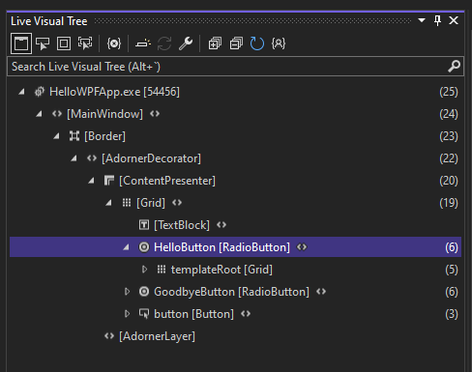The width and height of the screenshot is (472, 372).
Task: Select GoodbyeButton [RadioButton] row
Action: tap(235, 292)
